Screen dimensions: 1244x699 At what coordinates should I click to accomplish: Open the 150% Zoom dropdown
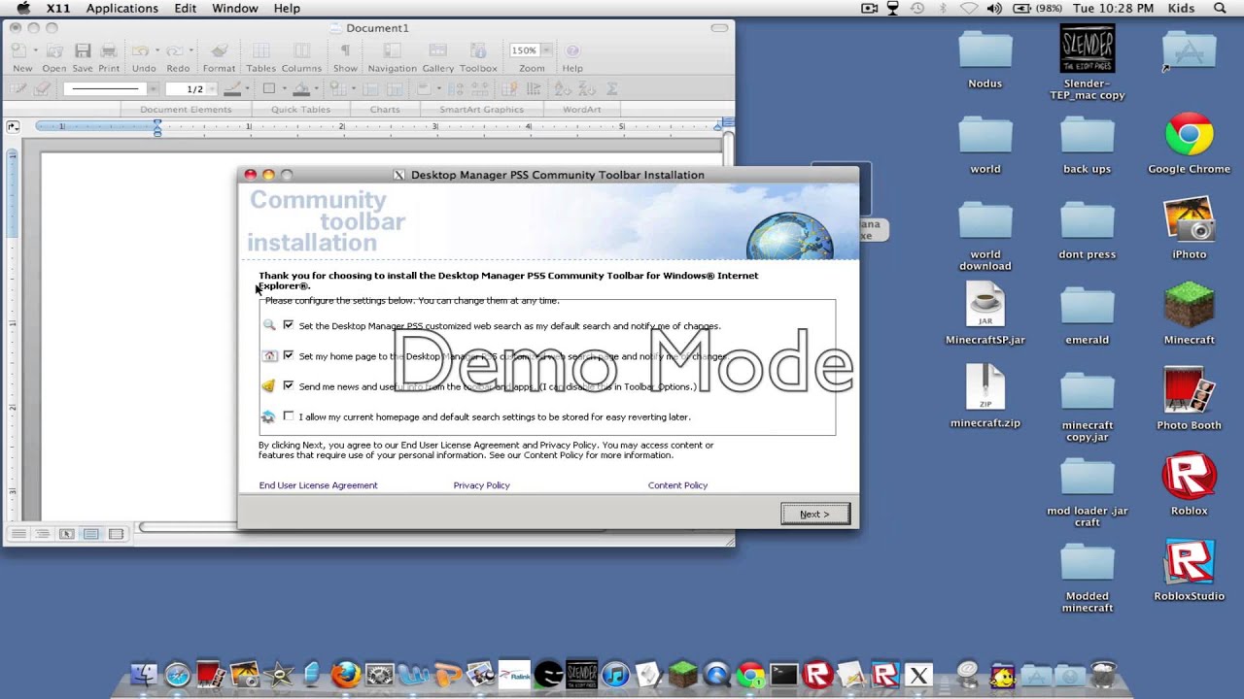(x=546, y=50)
